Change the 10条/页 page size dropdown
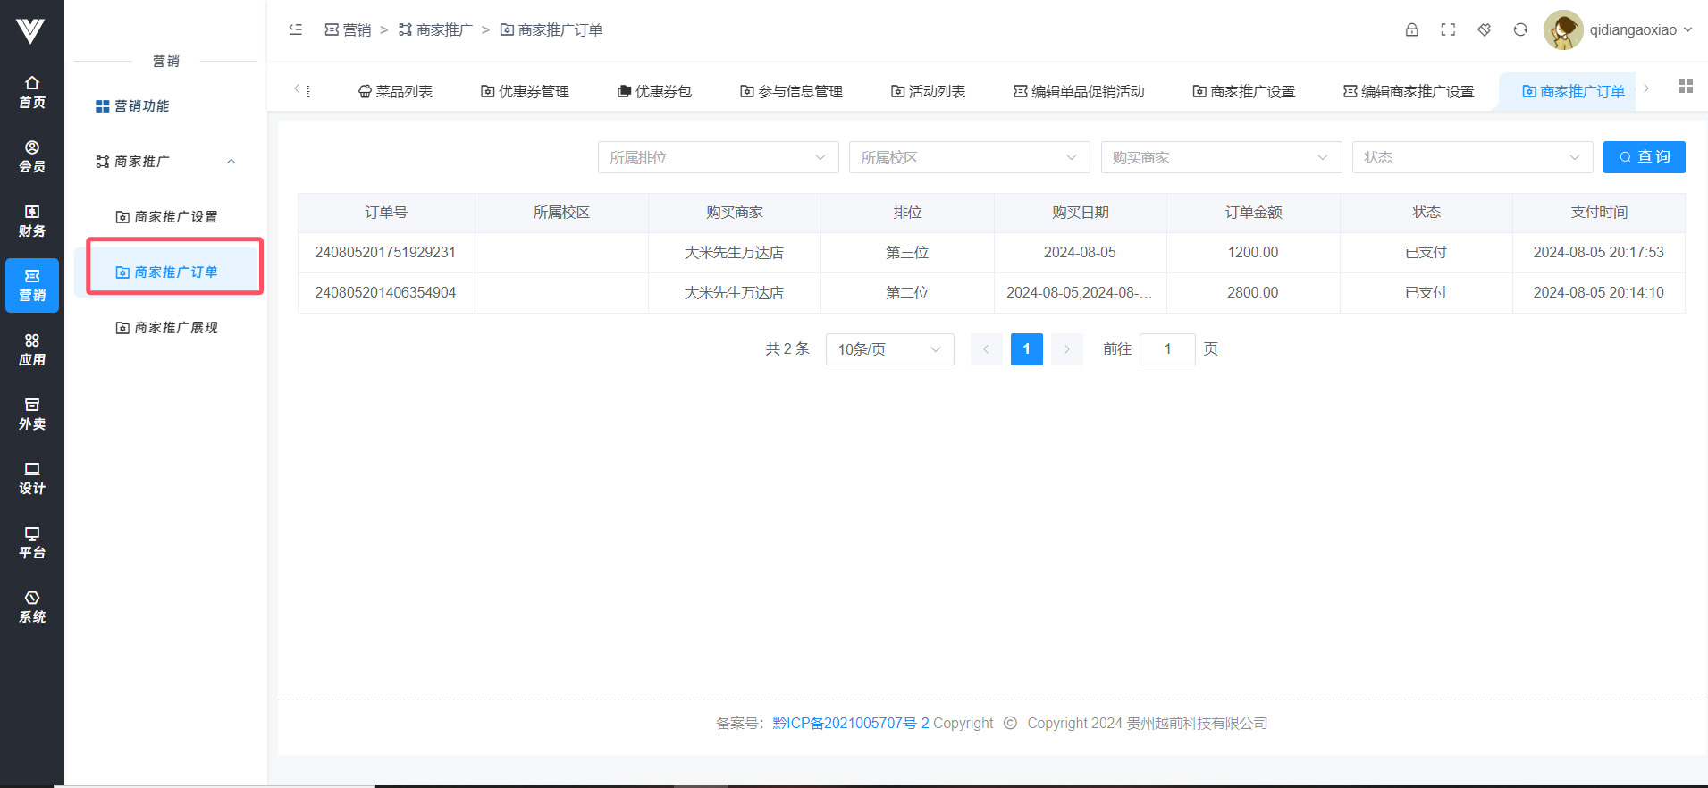 (x=889, y=349)
